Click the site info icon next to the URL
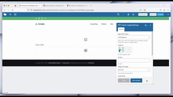Screen dimensions: 173x97 point(31,10)
